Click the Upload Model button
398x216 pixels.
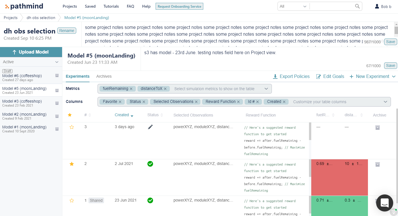(31, 52)
